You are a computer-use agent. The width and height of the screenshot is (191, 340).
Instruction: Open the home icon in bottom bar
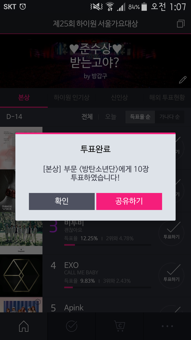click(24, 326)
